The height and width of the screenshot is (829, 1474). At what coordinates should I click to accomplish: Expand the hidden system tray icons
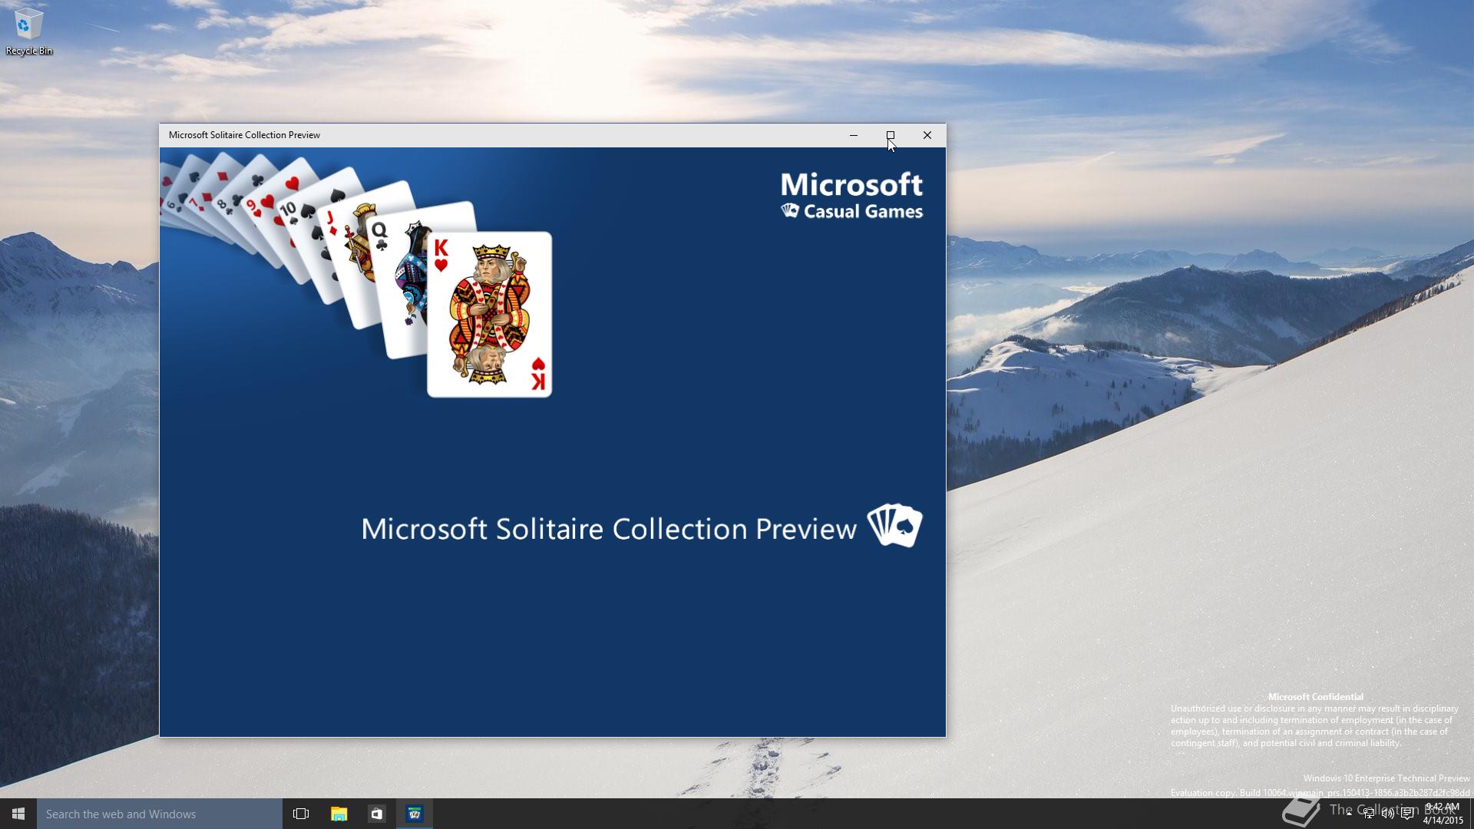click(x=1349, y=814)
